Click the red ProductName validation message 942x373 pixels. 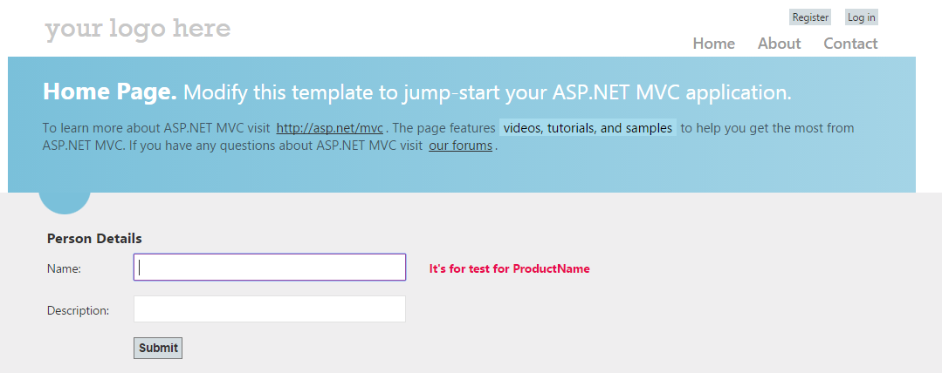(x=509, y=268)
